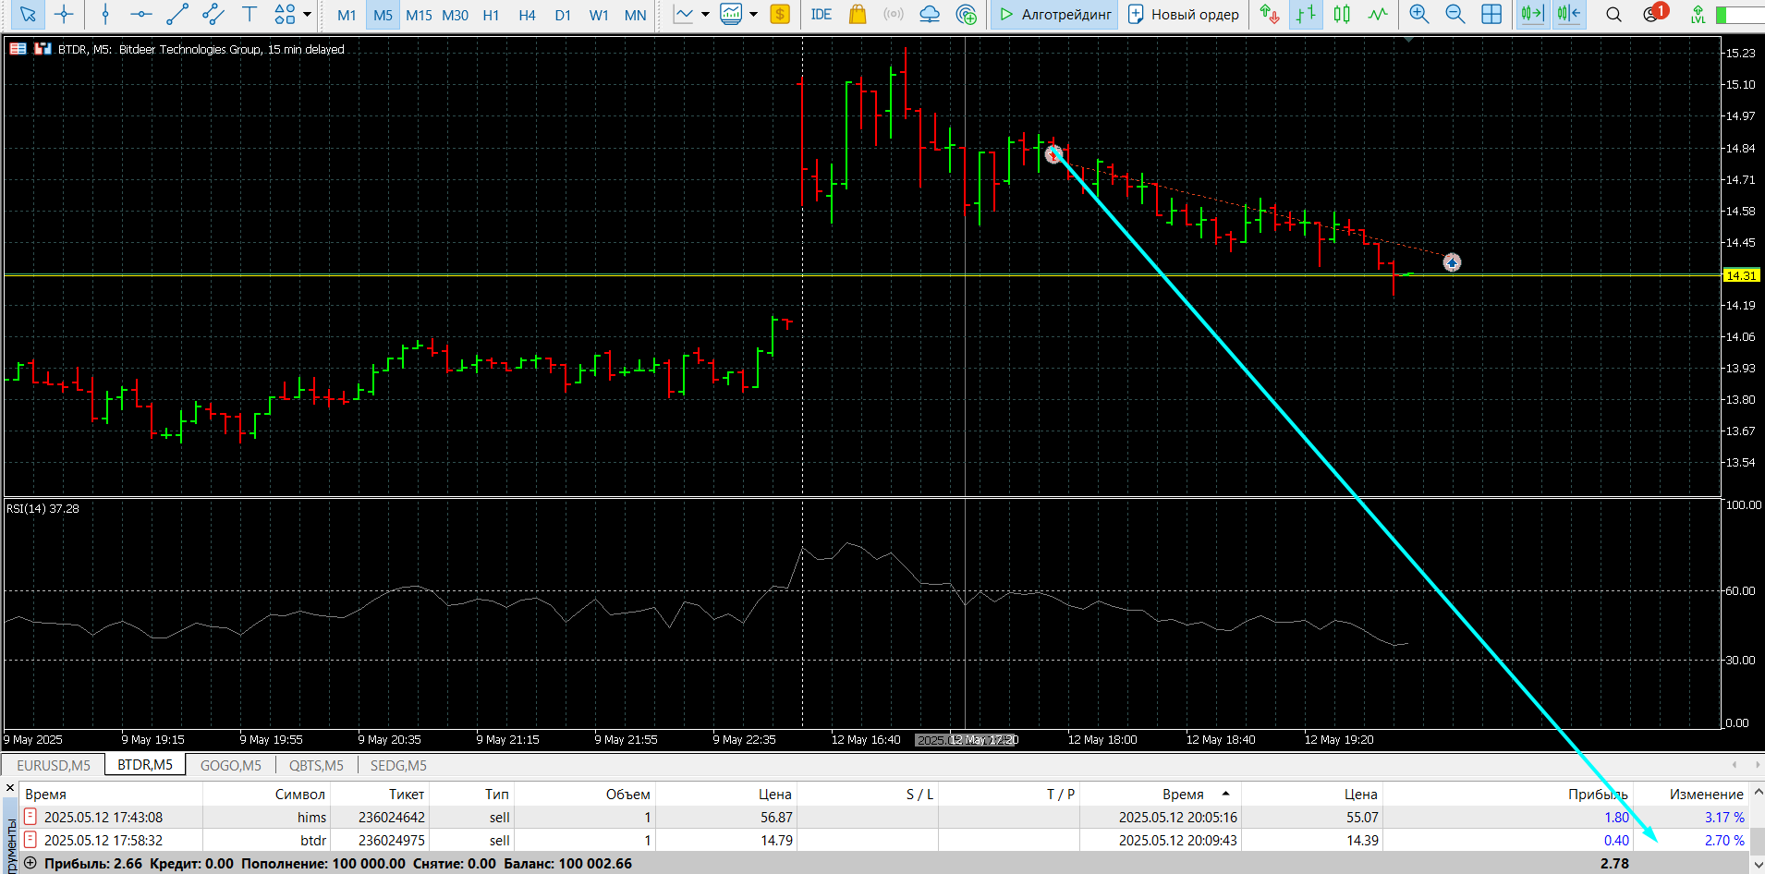Open the shapes objects tool

tap(285, 14)
